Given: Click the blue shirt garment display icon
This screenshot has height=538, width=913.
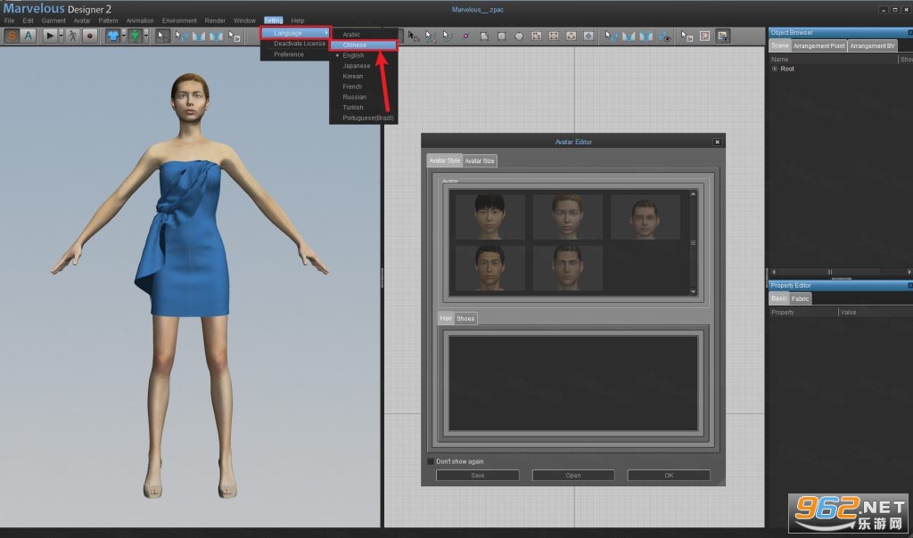Looking at the screenshot, I should coord(113,36).
